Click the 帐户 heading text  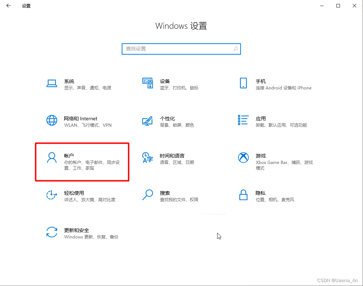point(69,156)
